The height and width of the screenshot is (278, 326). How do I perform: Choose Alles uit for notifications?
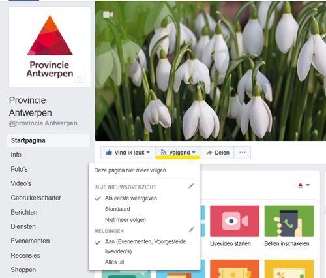click(x=114, y=262)
